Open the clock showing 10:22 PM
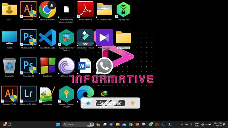The height and width of the screenshot is (128, 228). pos(218,124)
